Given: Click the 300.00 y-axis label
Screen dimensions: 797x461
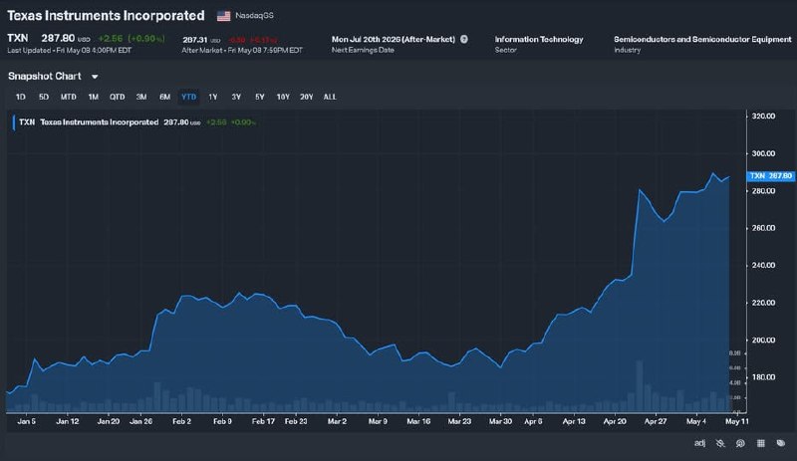Looking at the screenshot, I should 763,153.
